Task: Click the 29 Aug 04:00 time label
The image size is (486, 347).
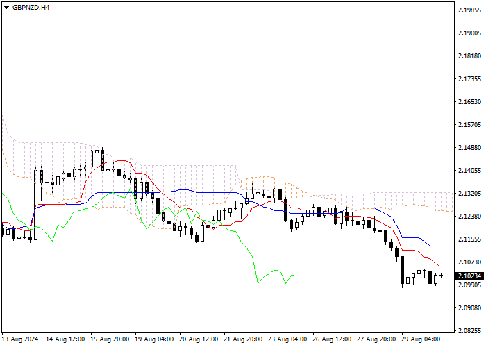Action: point(421,339)
